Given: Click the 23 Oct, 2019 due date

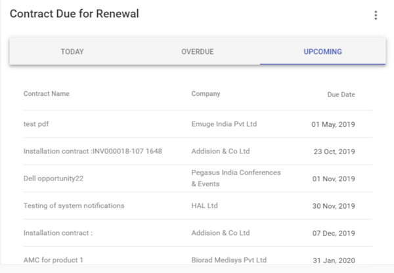Looking at the screenshot, I should point(333,152).
